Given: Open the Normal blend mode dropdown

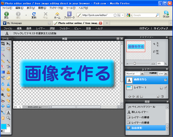Looking at the screenshot, I should [x=142, y=74].
